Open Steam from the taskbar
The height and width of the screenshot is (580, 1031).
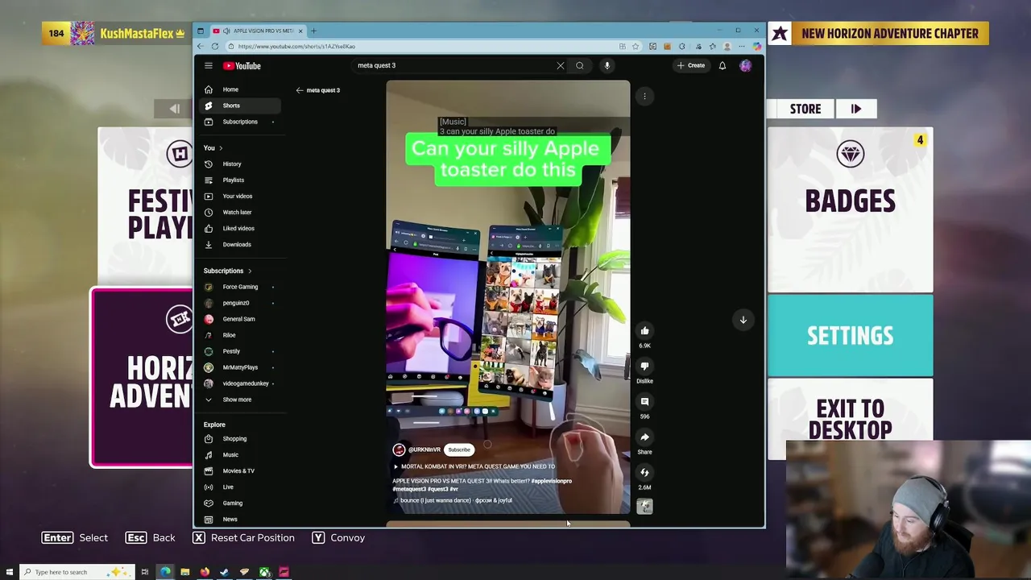point(225,572)
